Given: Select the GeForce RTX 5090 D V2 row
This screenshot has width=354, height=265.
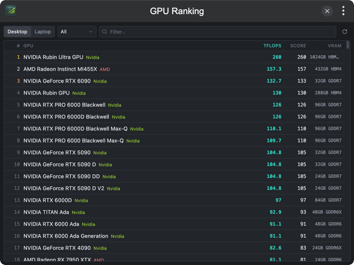Looking at the screenshot, I should click(174, 189).
